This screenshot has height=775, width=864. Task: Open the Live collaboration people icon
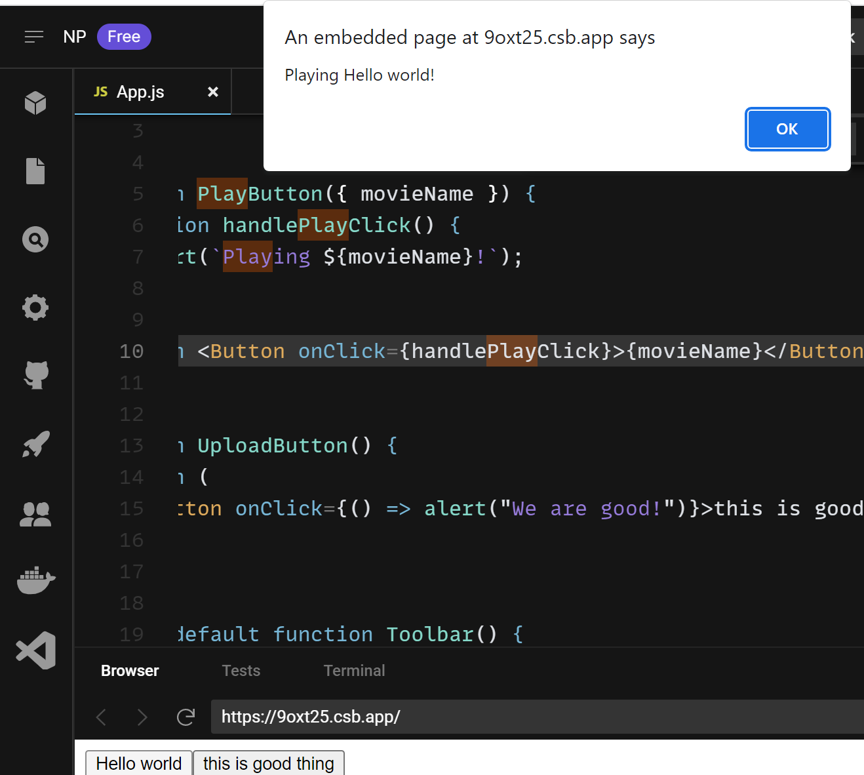35,515
